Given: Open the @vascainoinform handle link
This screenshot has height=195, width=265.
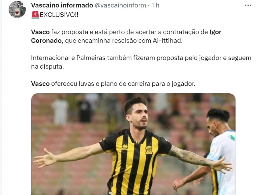Looking at the screenshot, I should coord(120,5).
